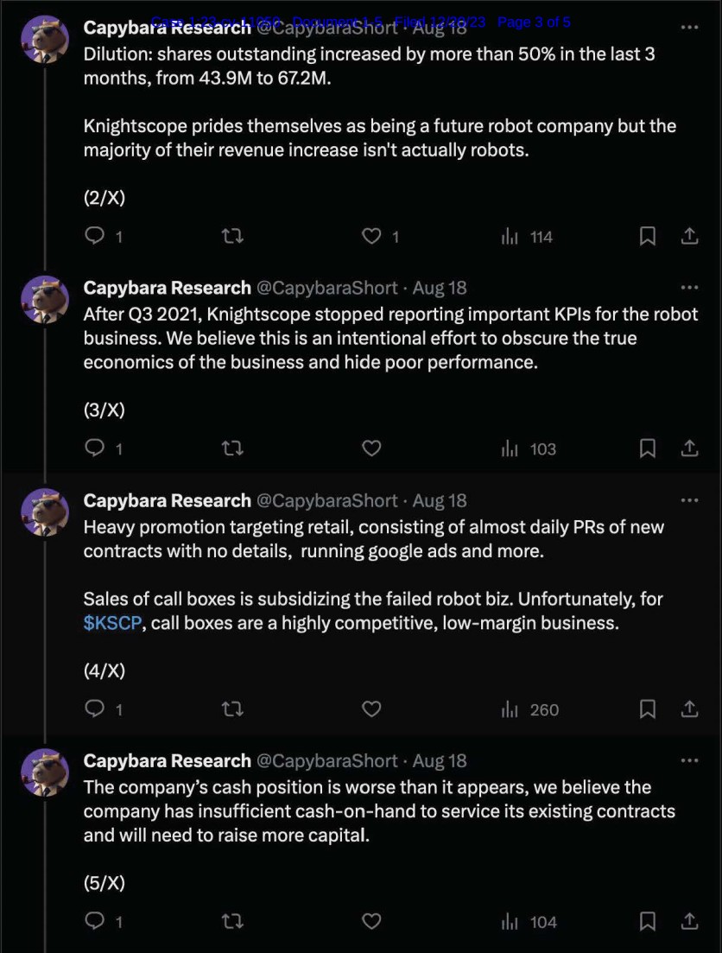Open the three-dot menu on (5/X) tweet
The height and width of the screenshot is (953, 722).
click(x=688, y=760)
